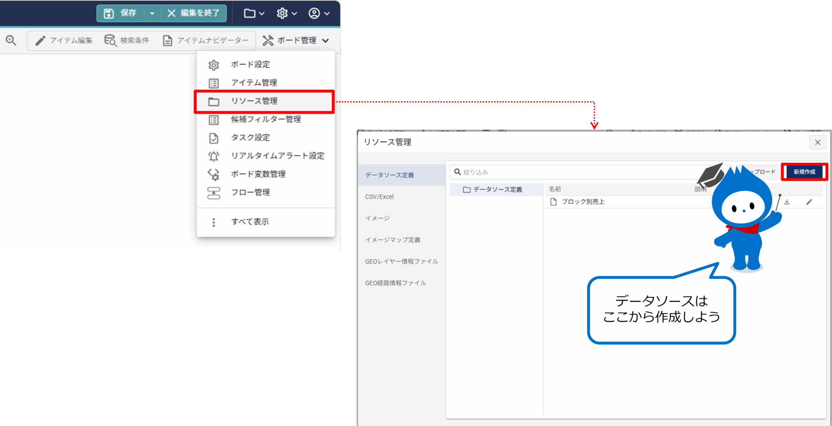The image size is (832, 426).
Task: Select リアルタイムアラート設定 menu item
Action: coord(277,156)
